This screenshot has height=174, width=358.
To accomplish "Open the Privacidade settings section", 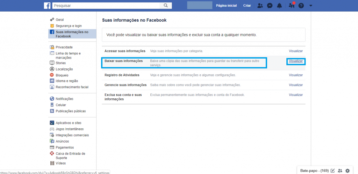I will (x=64, y=47).
